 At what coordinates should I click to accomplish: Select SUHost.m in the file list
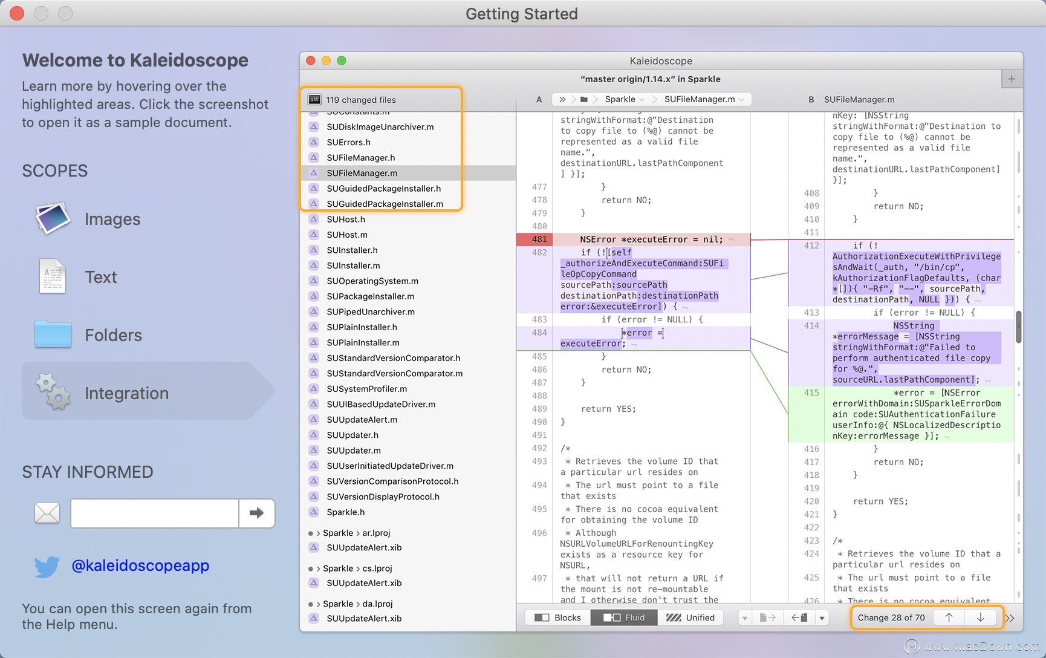point(408,235)
